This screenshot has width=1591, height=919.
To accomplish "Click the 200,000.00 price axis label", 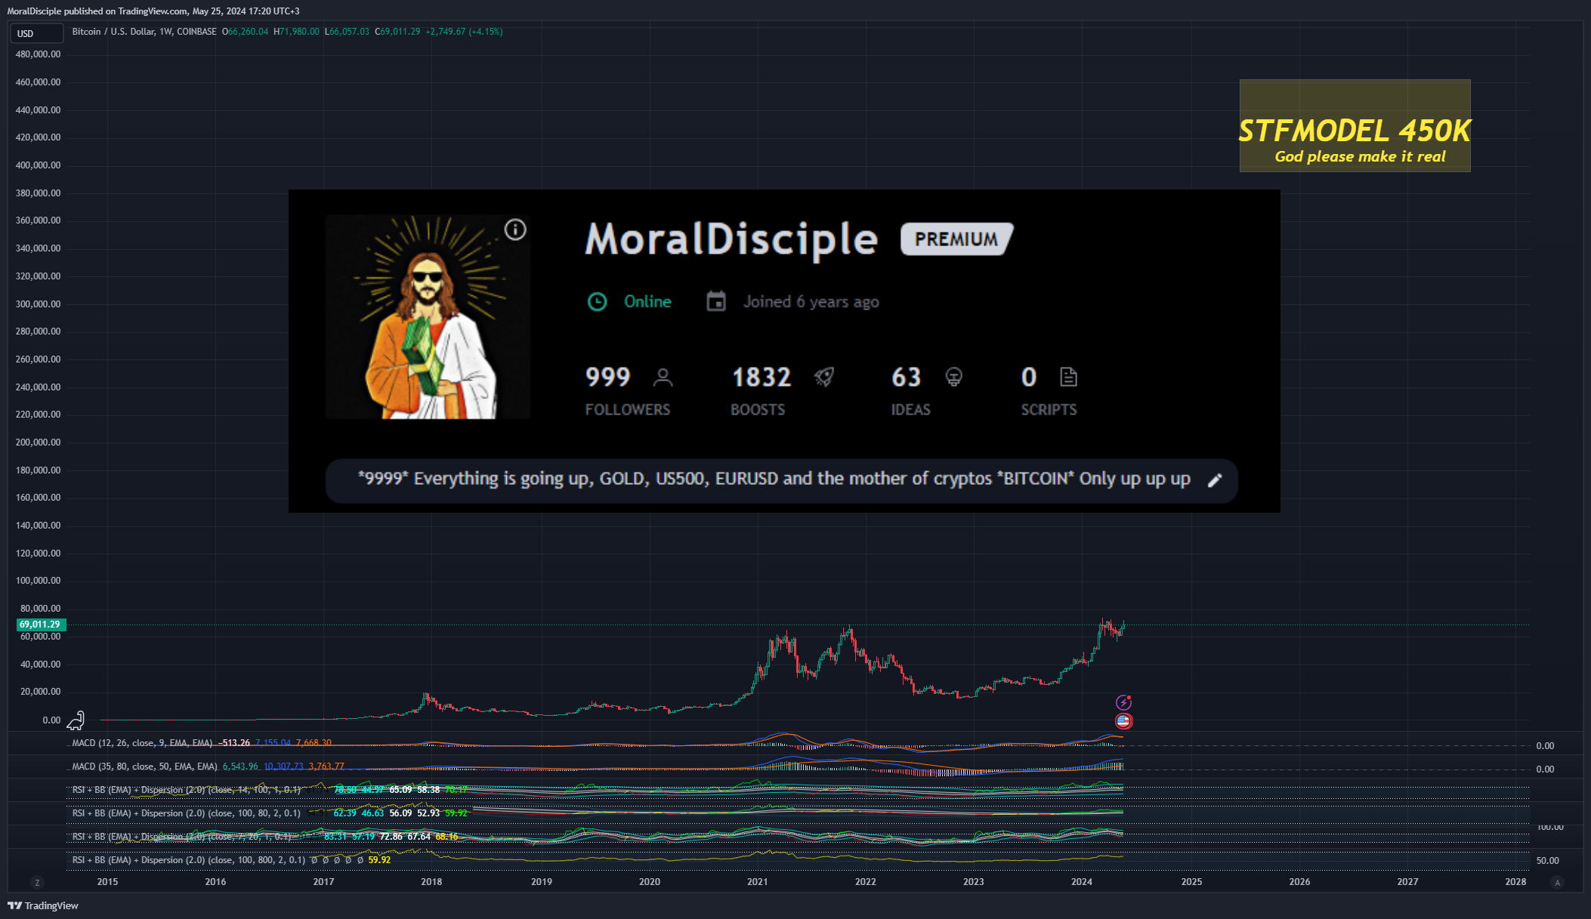I will click(38, 443).
